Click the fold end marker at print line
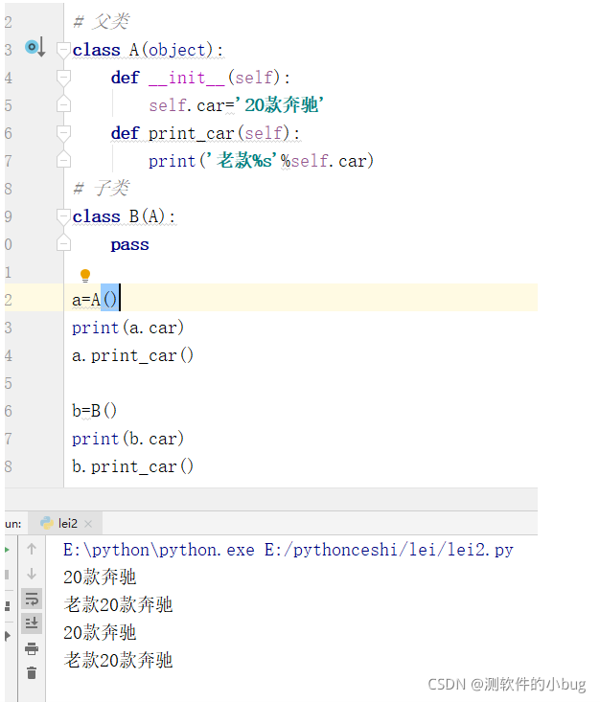Image resolution: width=600 pixels, height=702 pixels. [x=63, y=160]
